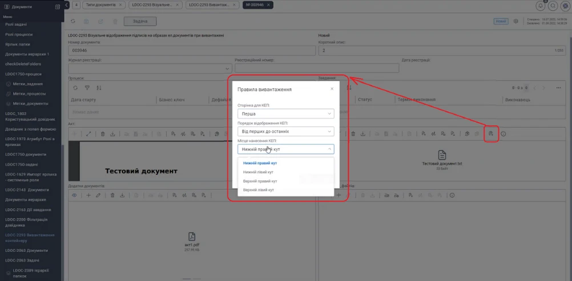This screenshot has height=281, width=572.
Task: Open the search magnifier icon
Action: (x=553, y=6)
